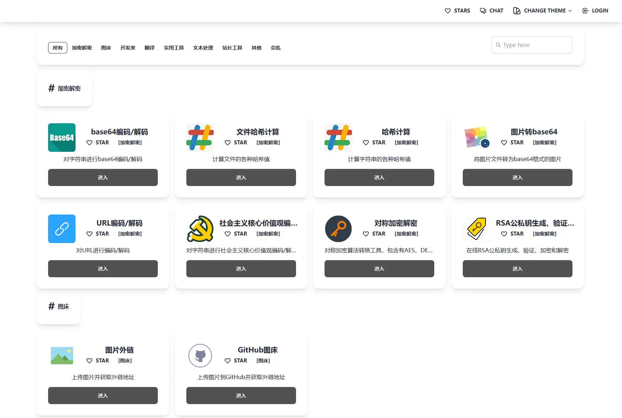
Task: Click the LOGIN link
Action: 600,11
